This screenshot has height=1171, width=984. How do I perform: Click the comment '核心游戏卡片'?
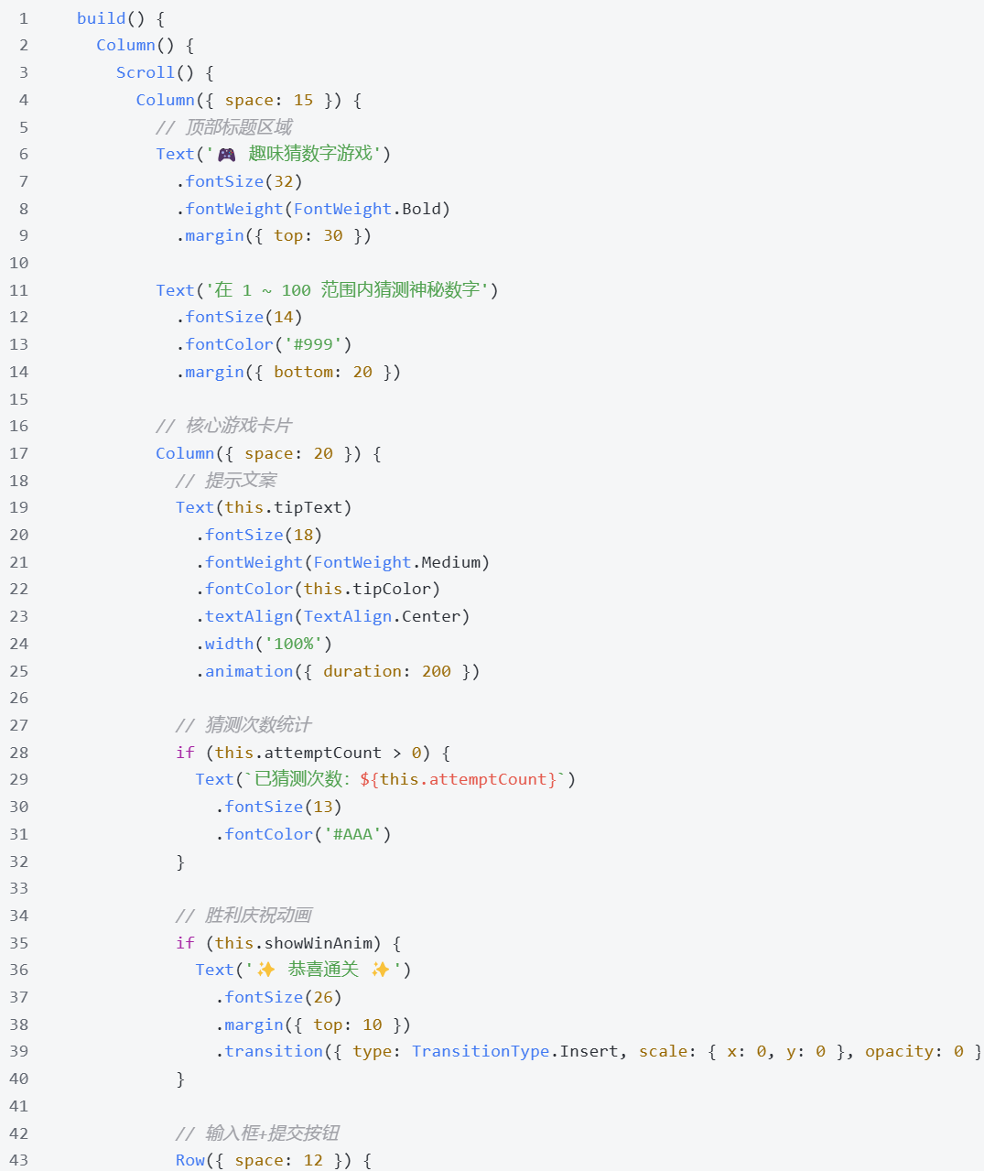(x=239, y=426)
